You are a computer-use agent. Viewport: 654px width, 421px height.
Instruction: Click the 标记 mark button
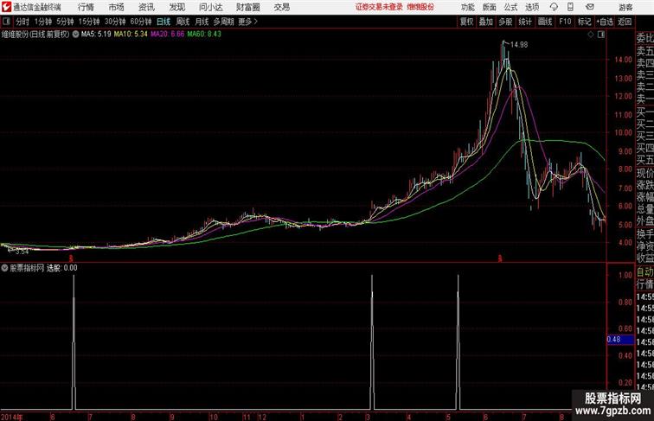click(584, 22)
